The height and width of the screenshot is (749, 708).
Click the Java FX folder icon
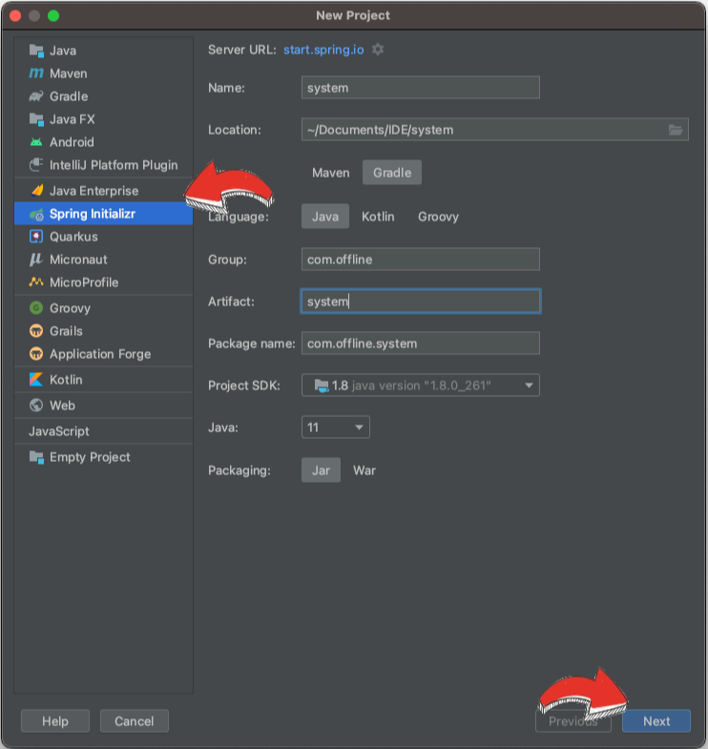36,119
